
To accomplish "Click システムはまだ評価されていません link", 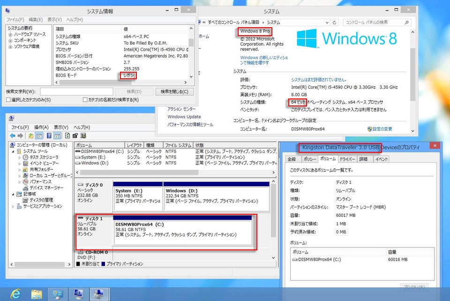I will (x=319, y=80).
